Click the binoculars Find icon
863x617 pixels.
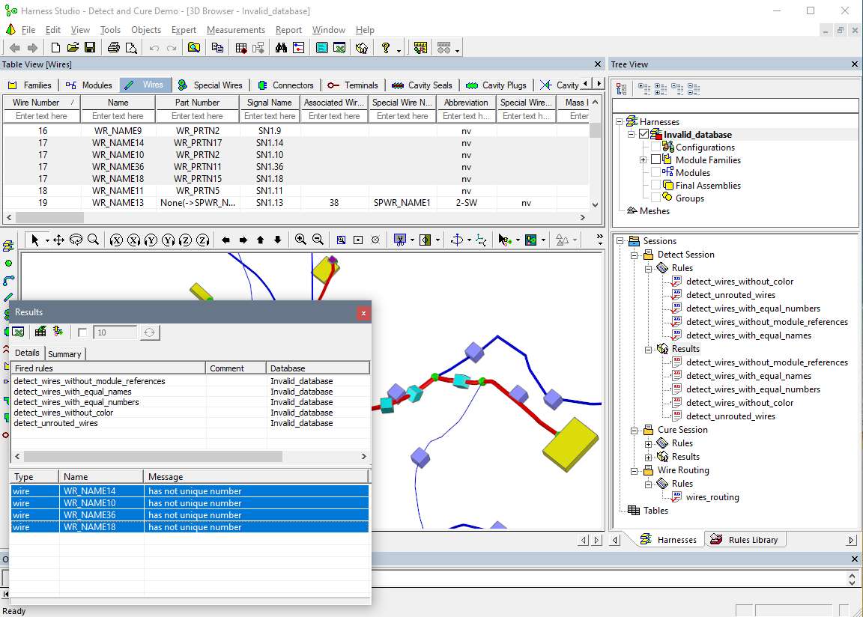pyautogui.click(x=282, y=48)
